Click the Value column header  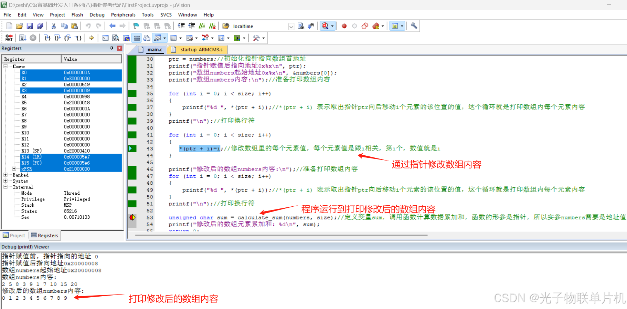coord(92,59)
